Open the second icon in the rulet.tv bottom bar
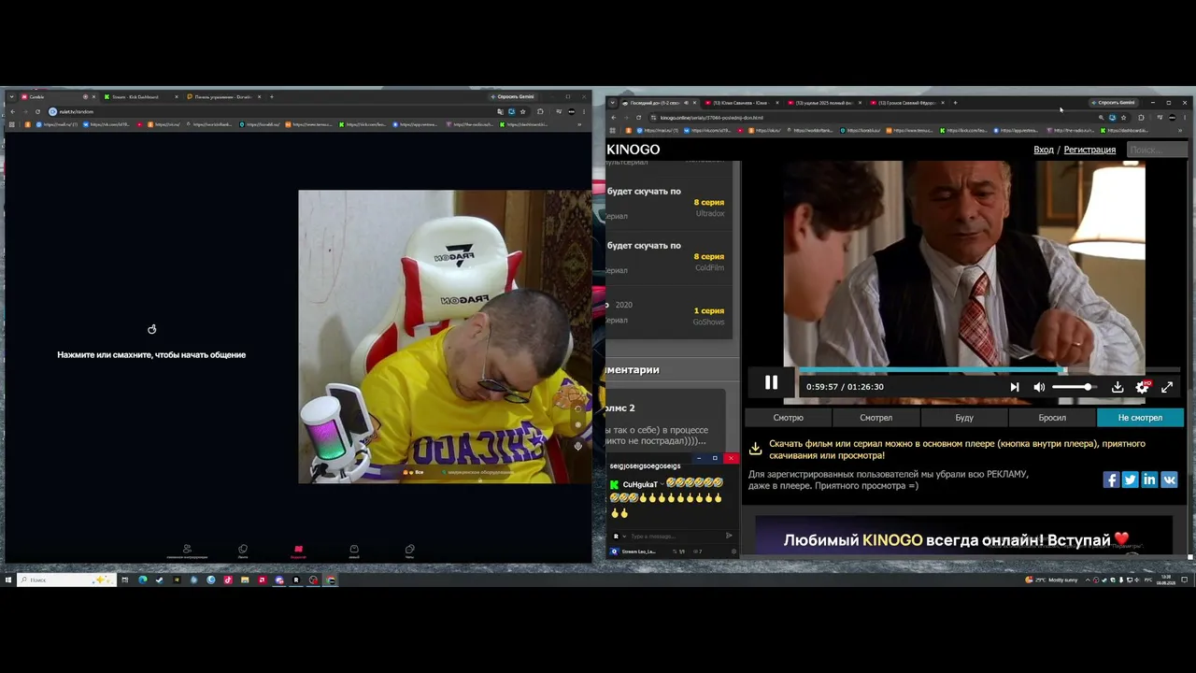Screen dimensions: 1196x673 (243, 551)
